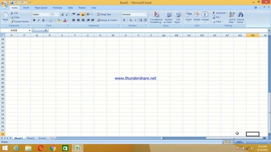Open Cell Styles gallery

(x=178, y=17)
